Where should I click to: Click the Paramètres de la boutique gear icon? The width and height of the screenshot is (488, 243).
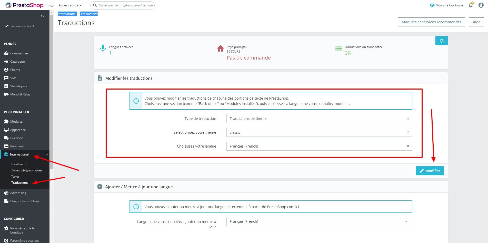[x=6, y=228]
